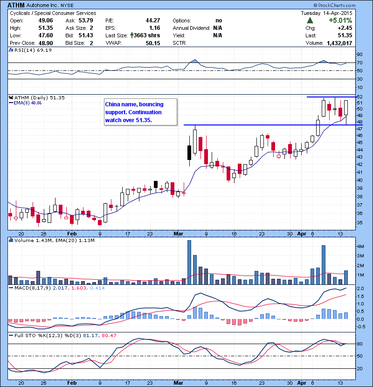The height and width of the screenshot is (387, 373).
Task: Click the 52 label on the price axis
Action: tap(360, 97)
